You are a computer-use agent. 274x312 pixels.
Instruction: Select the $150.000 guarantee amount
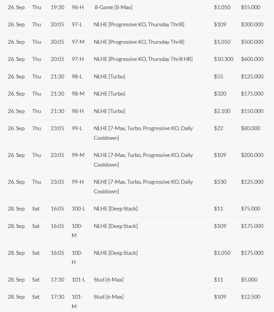[252, 111]
